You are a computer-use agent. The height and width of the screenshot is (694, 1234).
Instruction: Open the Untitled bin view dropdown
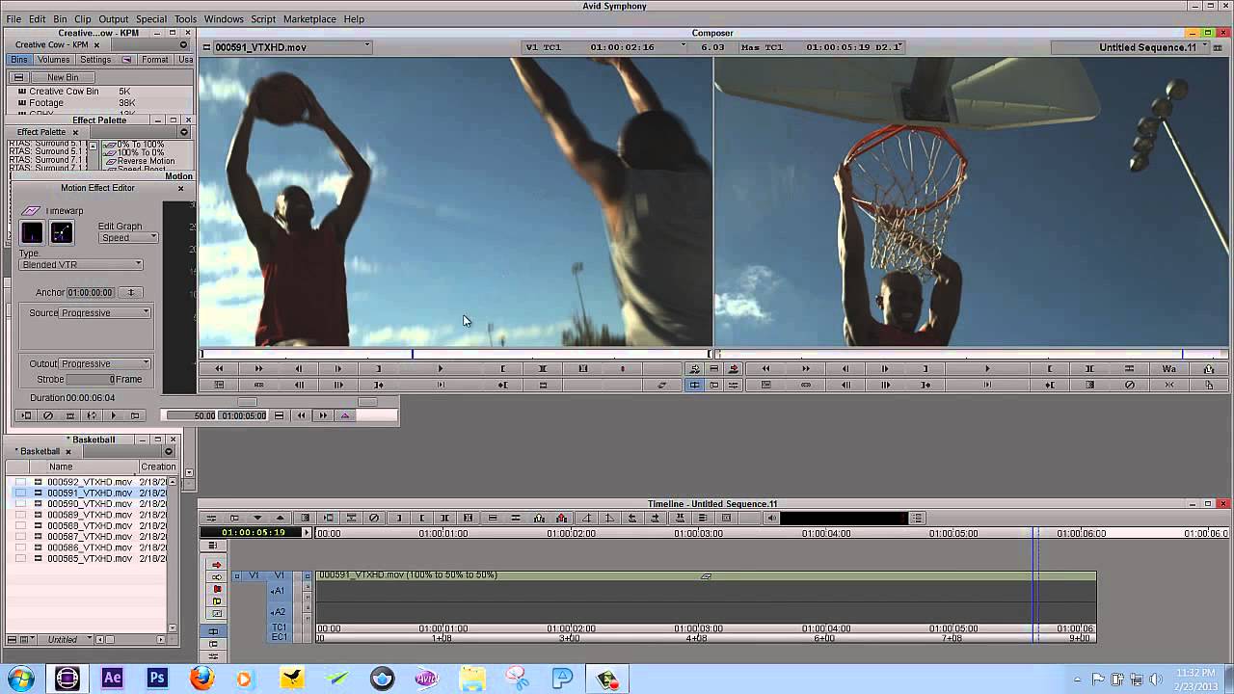pyautogui.click(x=68, y=639)
